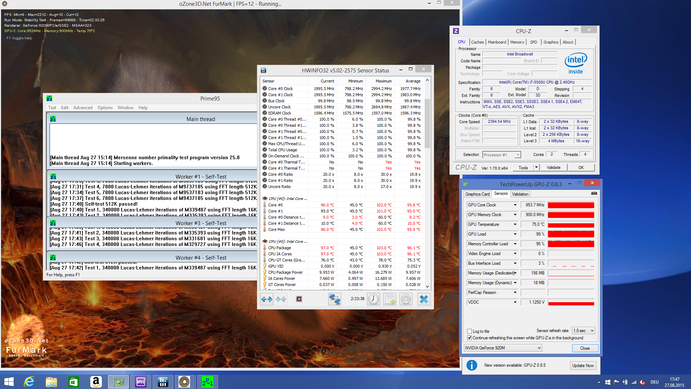691x389 pixels.
Task: Toggle Continue refreshing in background checkbox
Action: pyautogui.click(x=469, y=337)
